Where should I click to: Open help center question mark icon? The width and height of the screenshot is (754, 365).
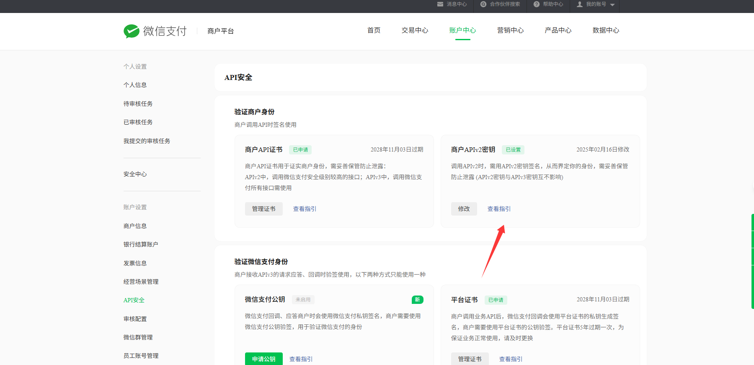point(536,4)
